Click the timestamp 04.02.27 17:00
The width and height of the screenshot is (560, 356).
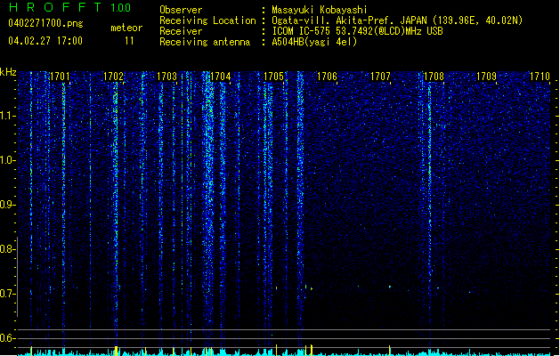(45, 41)
